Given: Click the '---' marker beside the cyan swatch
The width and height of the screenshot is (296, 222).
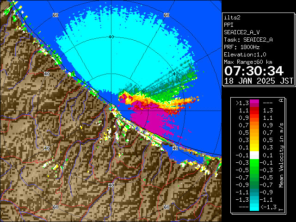Looking at the screenshot, I should (244, 207).
